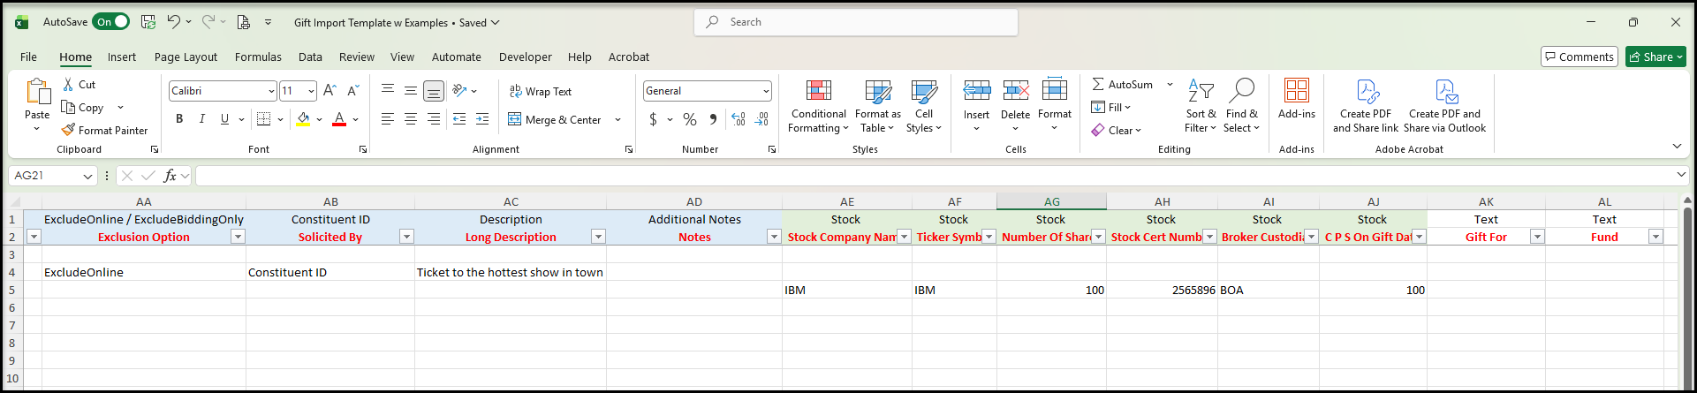The image size is (1697, 393).
Task: Open Format as Table gallery
Action: pyautogui.click(x=878, y=106)
